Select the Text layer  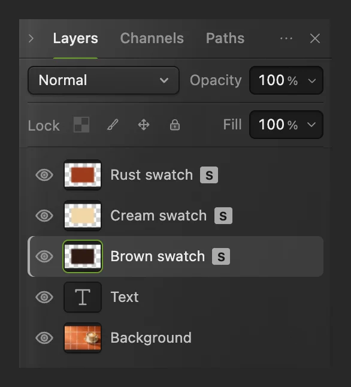coord(175,297)
